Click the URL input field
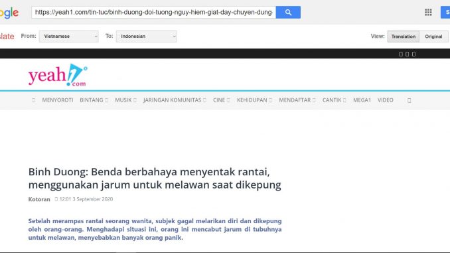Viewport: 450px width, 253px height. [153, 13]
